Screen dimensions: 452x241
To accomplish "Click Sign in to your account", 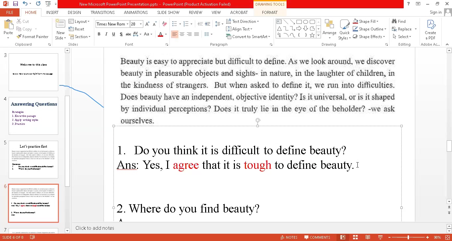I will 435,13.
